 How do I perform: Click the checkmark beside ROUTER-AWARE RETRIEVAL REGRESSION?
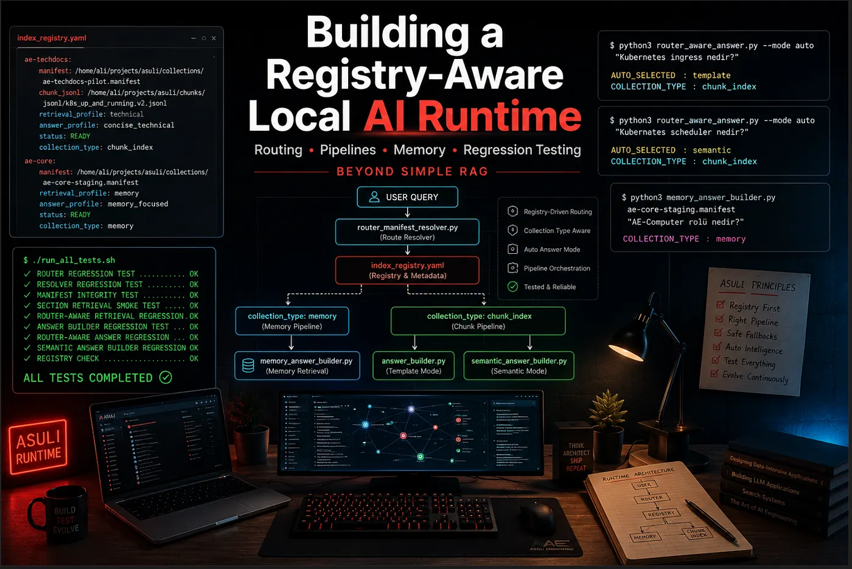[27, 316]
